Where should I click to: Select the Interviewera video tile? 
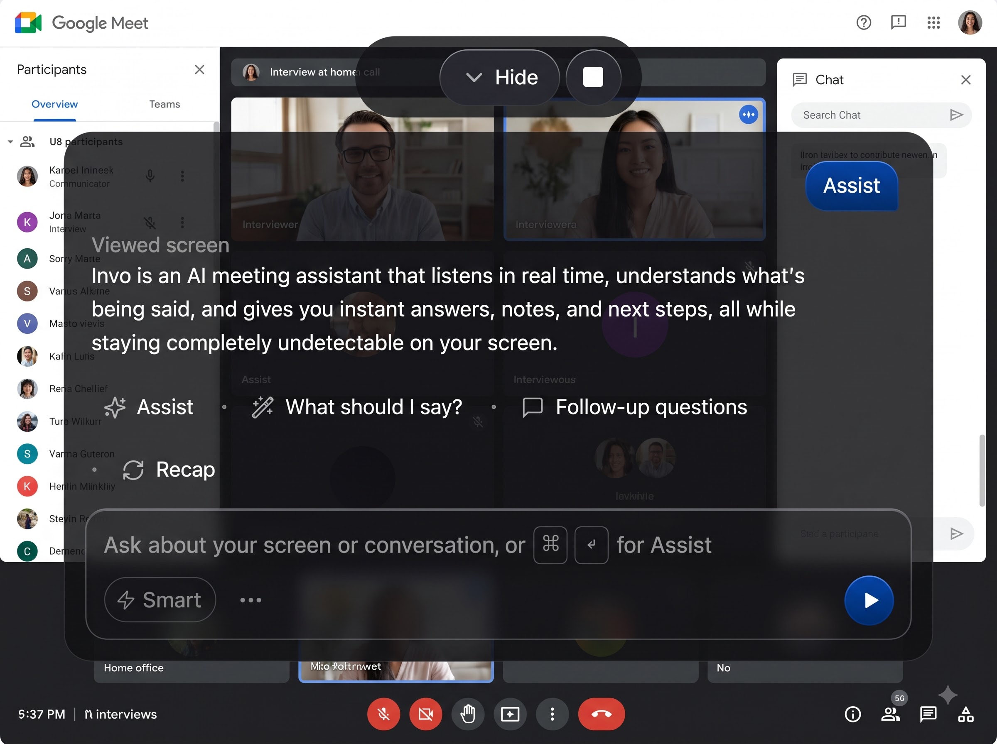coord(634,169)
